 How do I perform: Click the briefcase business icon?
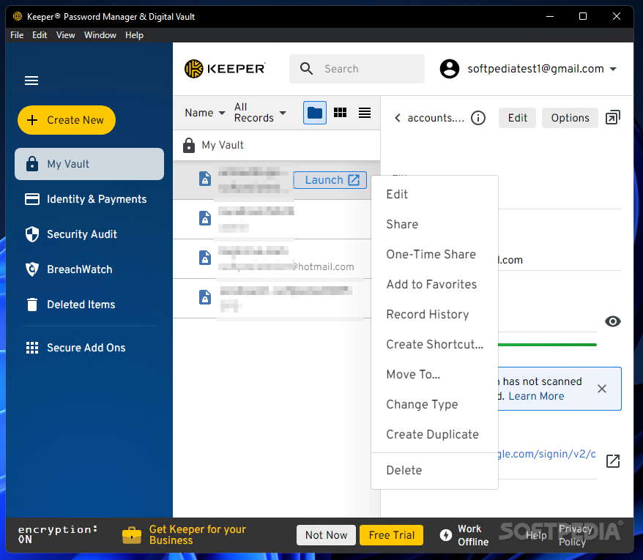pos(132,535)
